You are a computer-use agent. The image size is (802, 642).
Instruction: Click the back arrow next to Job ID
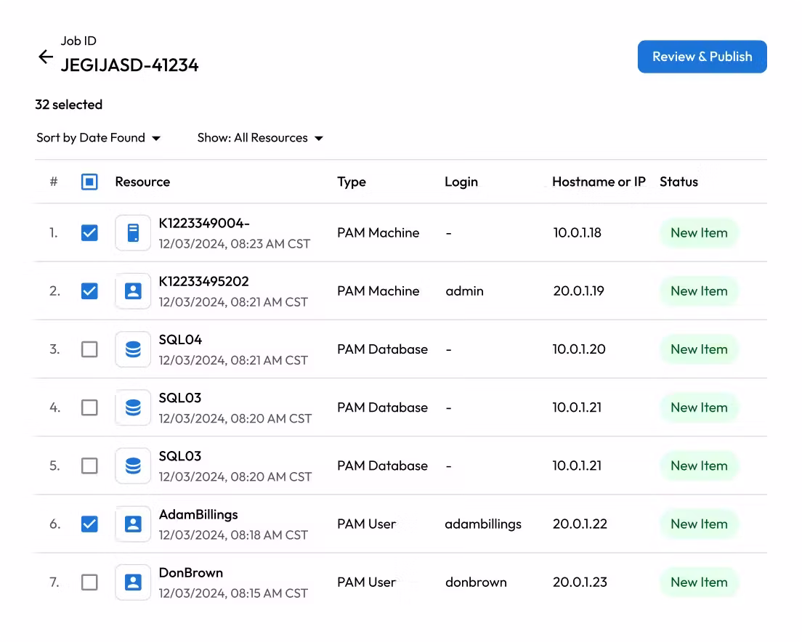pyautogui.click(x=46, y=57)
